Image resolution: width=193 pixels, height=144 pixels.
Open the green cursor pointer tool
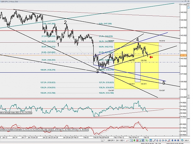[147, 140]
